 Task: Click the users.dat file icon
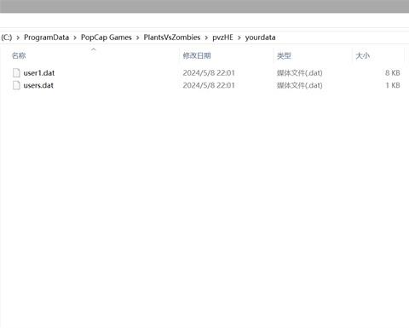click(16, 85)
